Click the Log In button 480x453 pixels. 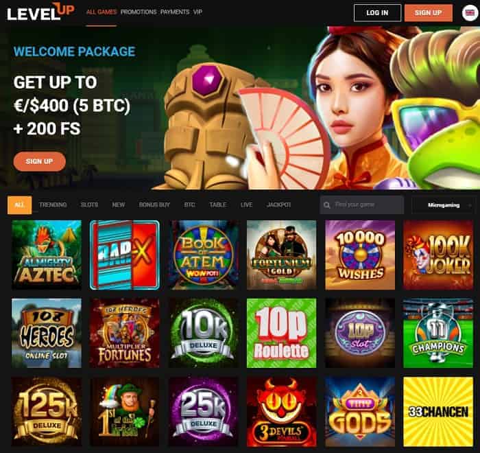tap(377, 13)
